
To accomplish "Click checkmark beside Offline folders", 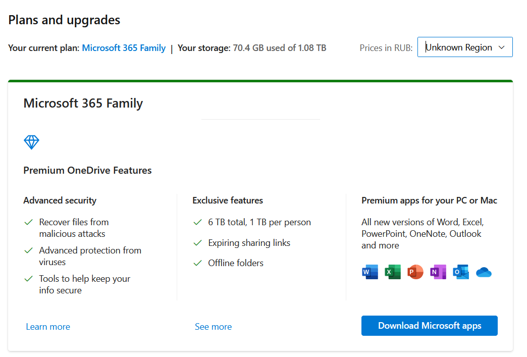I will 198,263.
